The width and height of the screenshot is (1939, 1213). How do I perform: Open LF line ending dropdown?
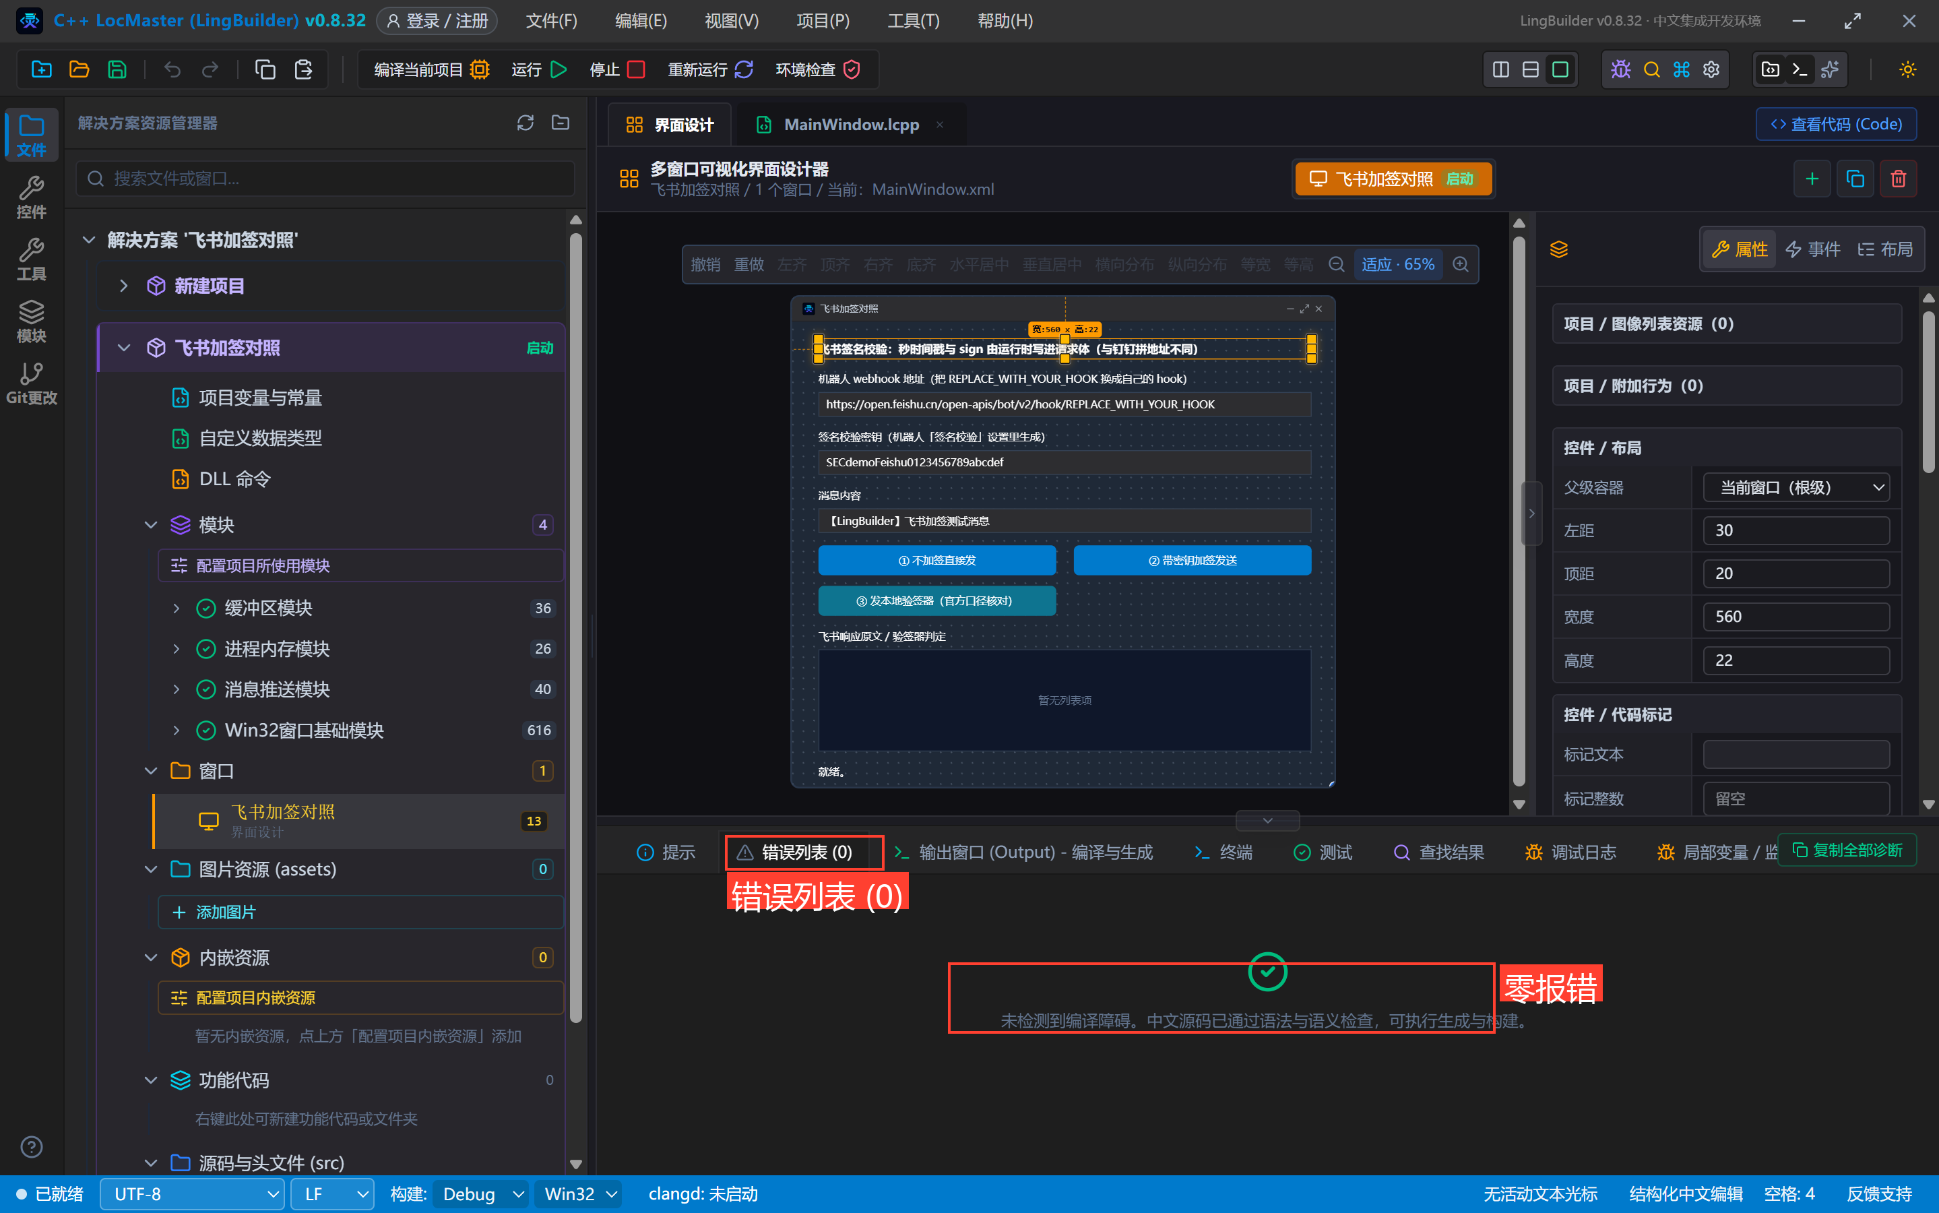pyautogui.click(x=332, y=1193)
